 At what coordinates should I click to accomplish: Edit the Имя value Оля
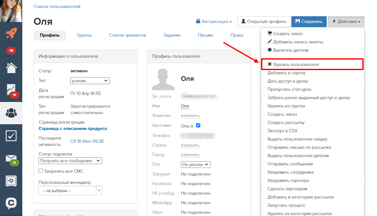pos(185,106)
